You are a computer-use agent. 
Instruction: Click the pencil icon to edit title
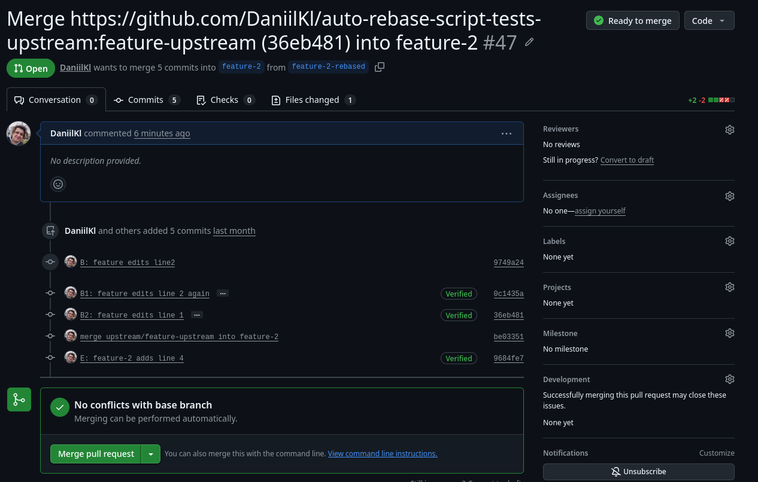click(529, 42)
